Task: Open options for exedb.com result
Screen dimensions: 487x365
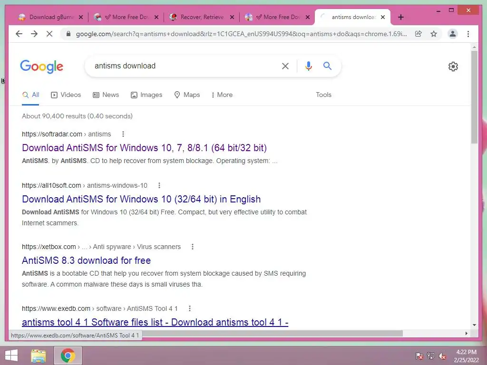Action: coord(189,308)
